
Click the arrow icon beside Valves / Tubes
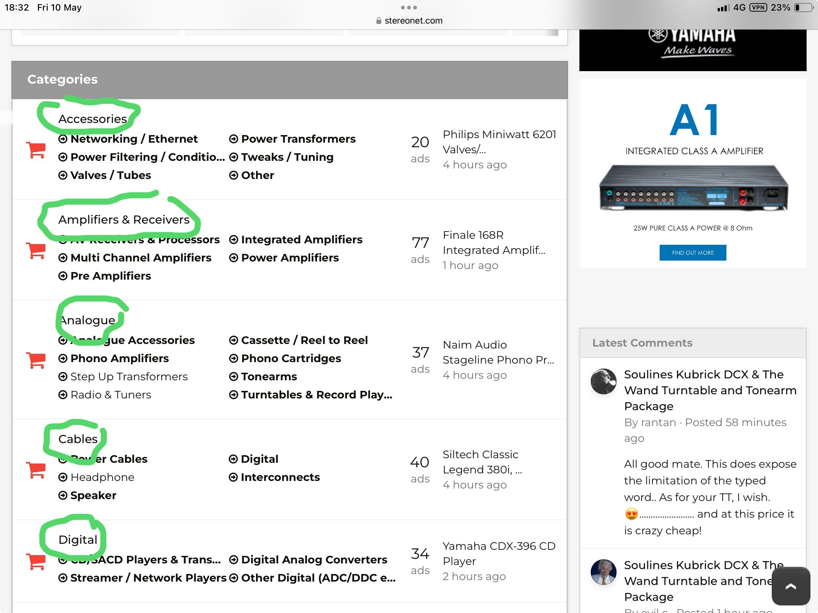[63, 175]
